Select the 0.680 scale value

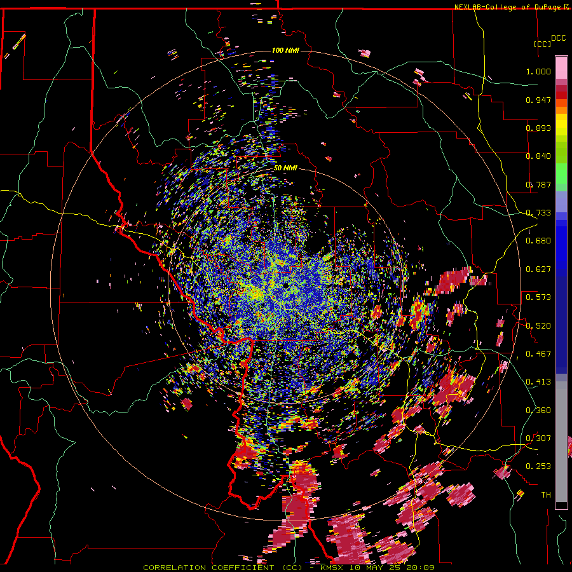(538, 240)
